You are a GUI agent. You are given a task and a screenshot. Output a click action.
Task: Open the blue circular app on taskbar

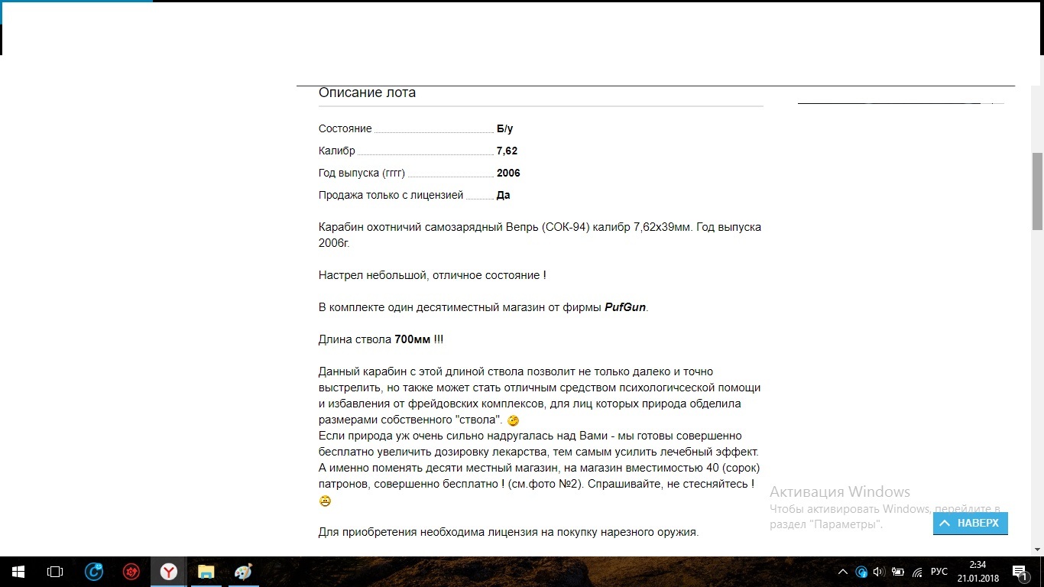(x=95, y=571)
